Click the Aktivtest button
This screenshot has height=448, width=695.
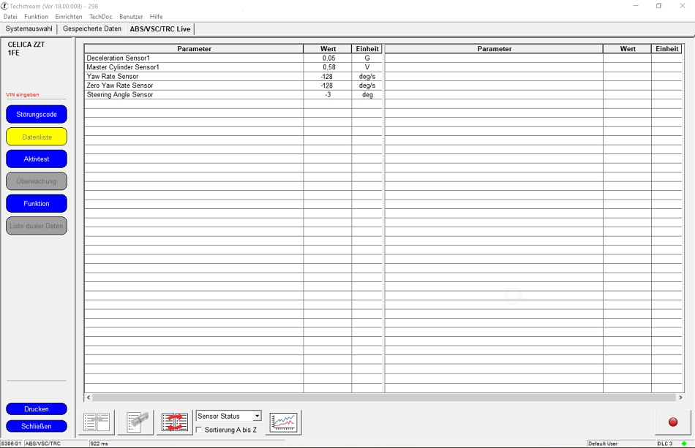pos(37,159)
